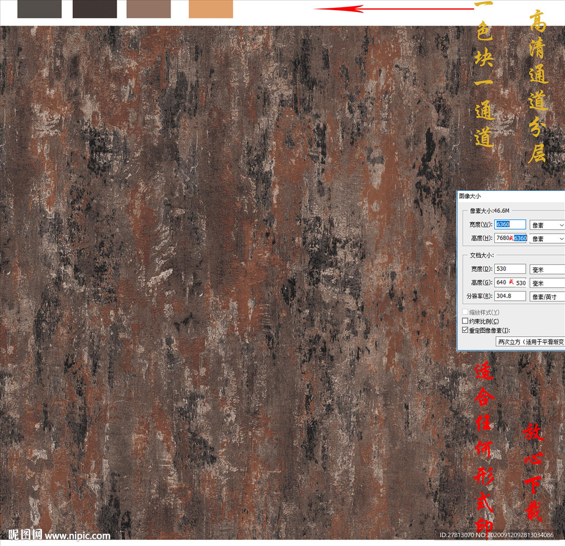Screen dimensions: 565x546
Task: Click the 像素大小:46.6M label
Action: tap(489, 210)
